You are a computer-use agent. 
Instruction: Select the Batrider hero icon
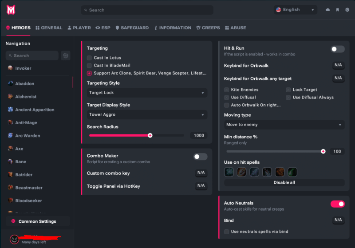point(10,174)
